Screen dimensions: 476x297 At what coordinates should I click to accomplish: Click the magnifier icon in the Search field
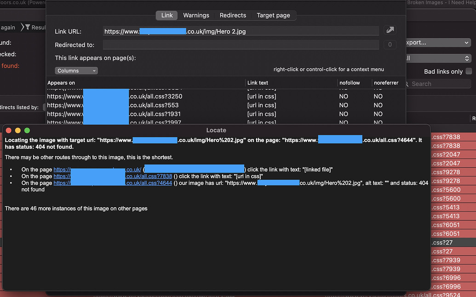(x=407, y=84)
